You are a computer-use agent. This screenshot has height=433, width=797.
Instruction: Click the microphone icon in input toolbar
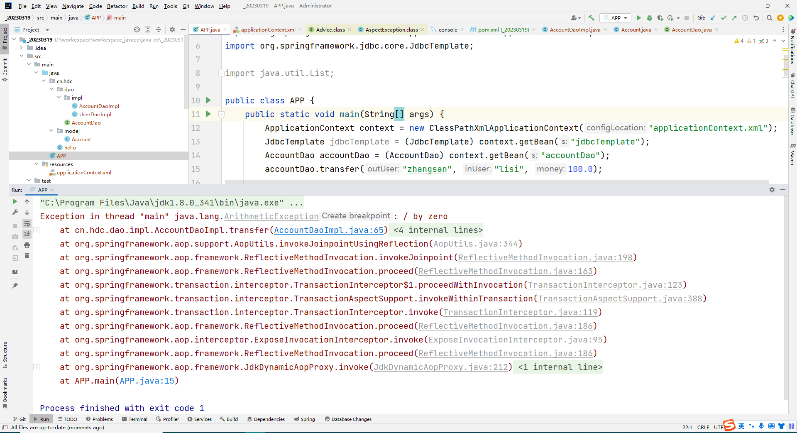point(761,426)
